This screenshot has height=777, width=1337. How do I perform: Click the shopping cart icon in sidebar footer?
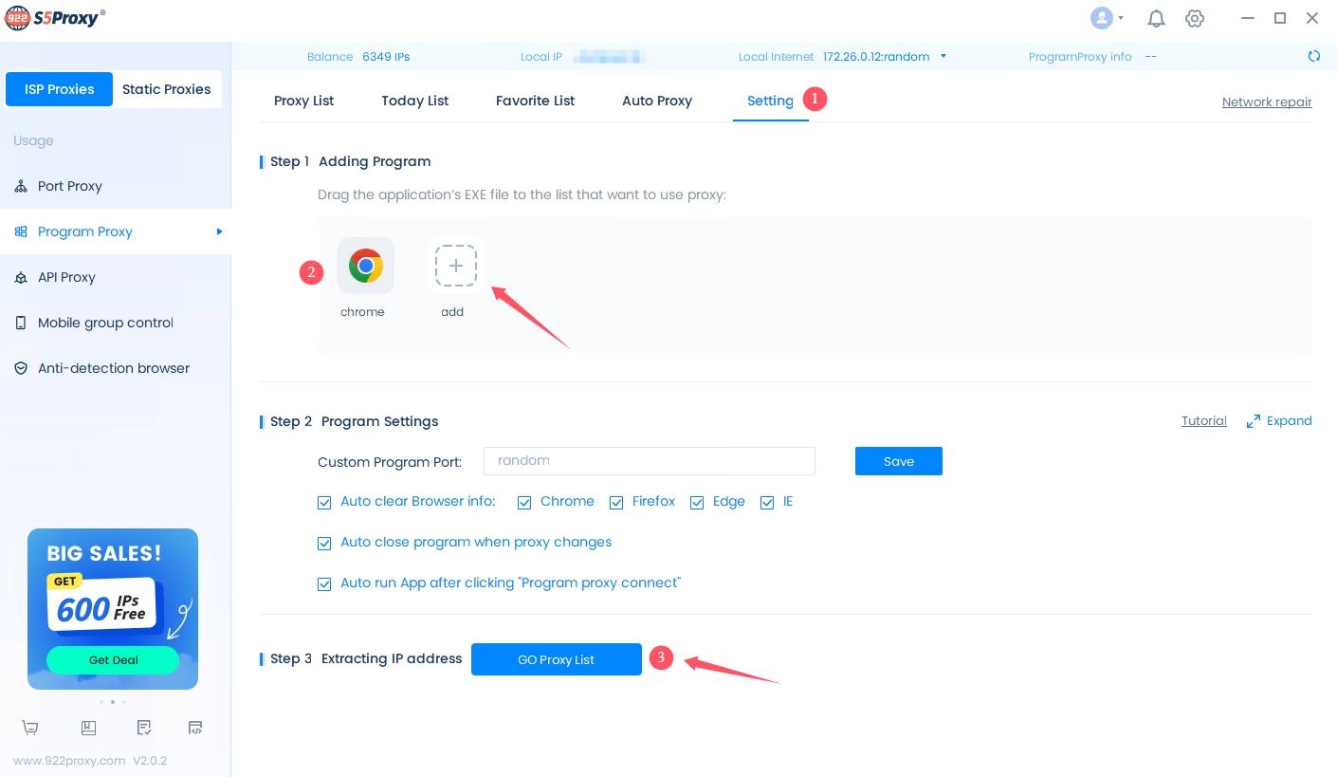point(30,728)
